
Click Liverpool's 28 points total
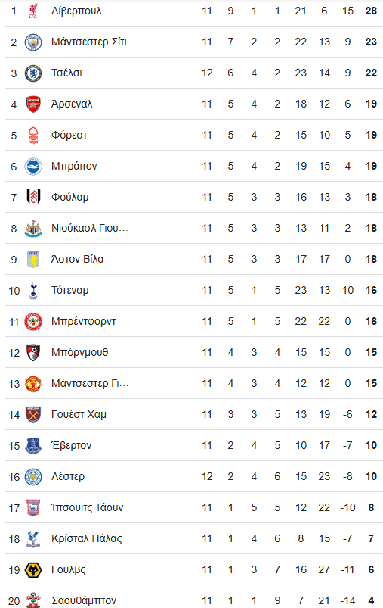point(371,11)
